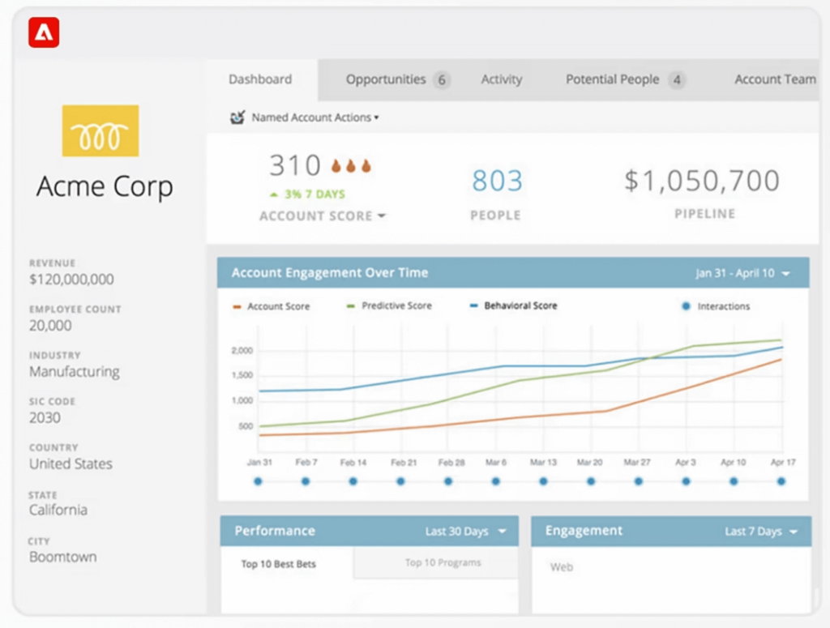Click the Apr 17 interaction dot

[781, 481]
